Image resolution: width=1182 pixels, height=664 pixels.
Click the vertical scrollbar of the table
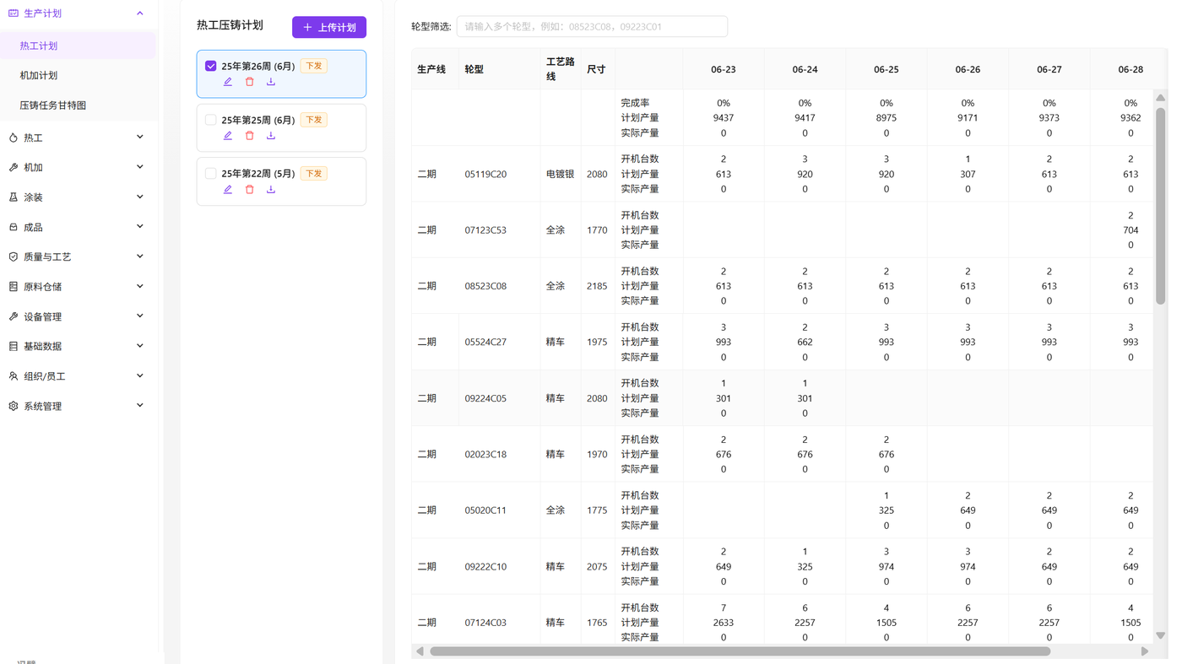pyautogui.click(x=1161, y=207)
